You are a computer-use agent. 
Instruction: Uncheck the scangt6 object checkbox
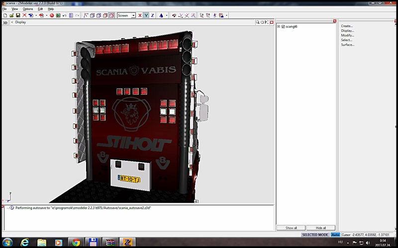pyautogui.click(x=283, y=26)
